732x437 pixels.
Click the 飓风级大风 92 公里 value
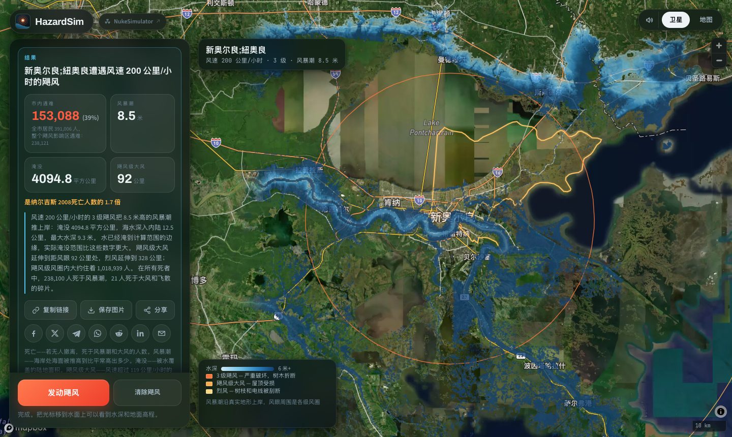pos(131,179)
